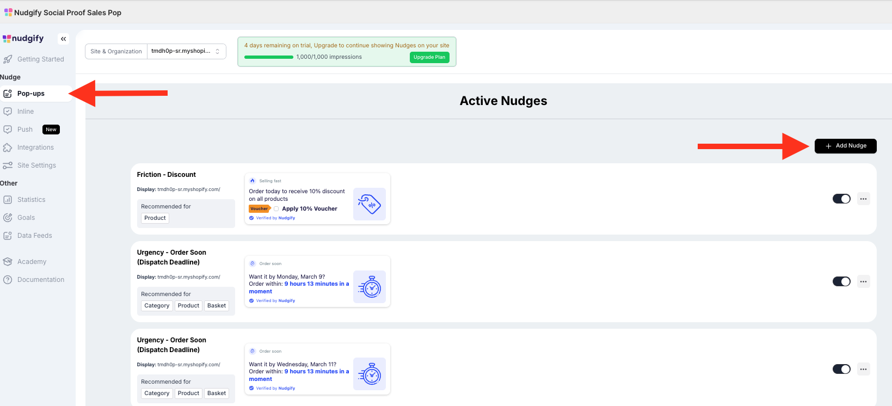
Task: Open the site selector dropdown tmdh0p-sr.myshopi...
Action: [x=187, y=51]
